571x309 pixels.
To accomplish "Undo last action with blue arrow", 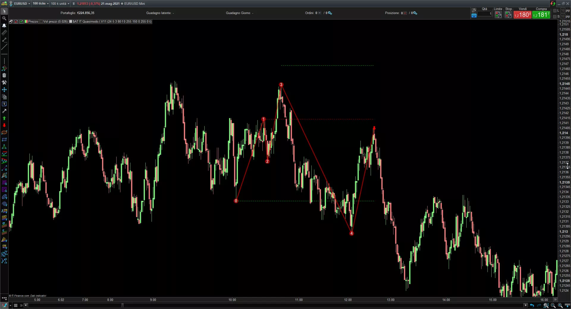I will [x=532, y=305].
